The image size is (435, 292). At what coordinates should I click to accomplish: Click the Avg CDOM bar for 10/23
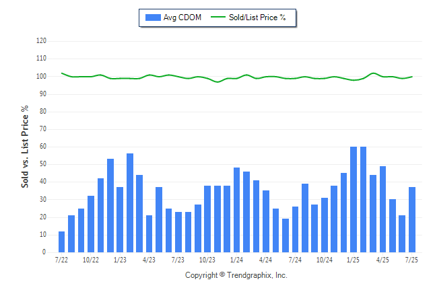click(207, 219)
